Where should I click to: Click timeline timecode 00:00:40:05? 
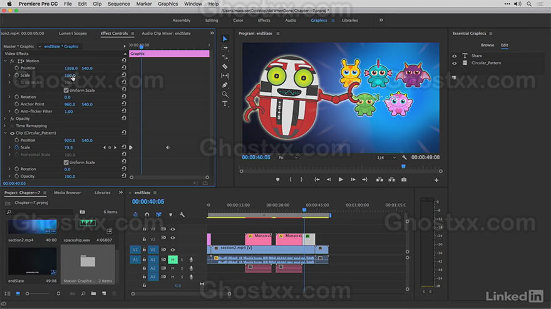pos(148,202)
